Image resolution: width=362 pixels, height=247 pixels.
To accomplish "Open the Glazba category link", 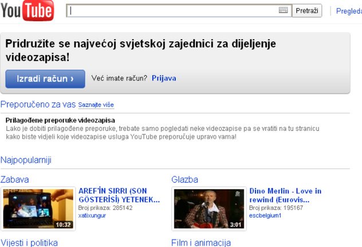I will [184, 180].
